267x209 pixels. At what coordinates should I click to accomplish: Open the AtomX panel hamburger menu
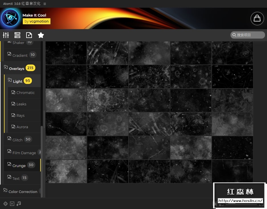[x=45, y=4]
